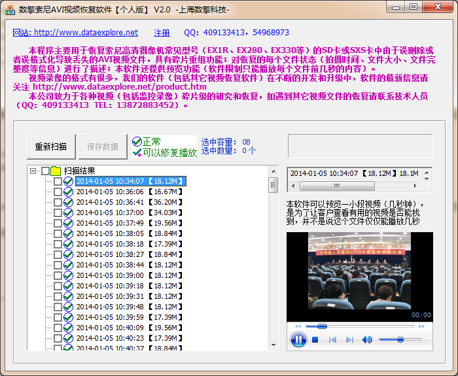The height and width of the screenshot is (376, 458).
Task: Check the 2014-01-05 10:36:41 file checkbox
Action: point(58,202)
